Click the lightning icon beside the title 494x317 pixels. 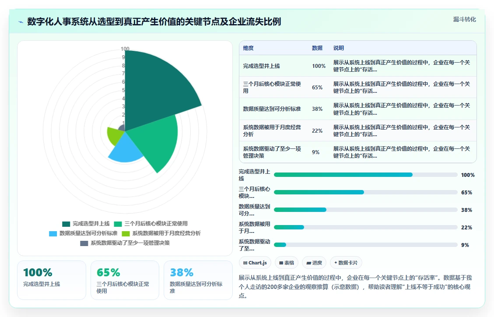21,22
